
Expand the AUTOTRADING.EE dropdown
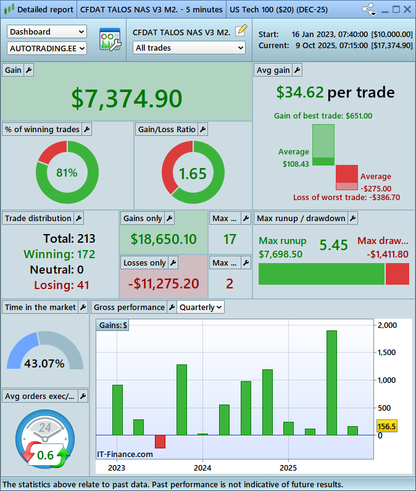click(x=47, y=48)
